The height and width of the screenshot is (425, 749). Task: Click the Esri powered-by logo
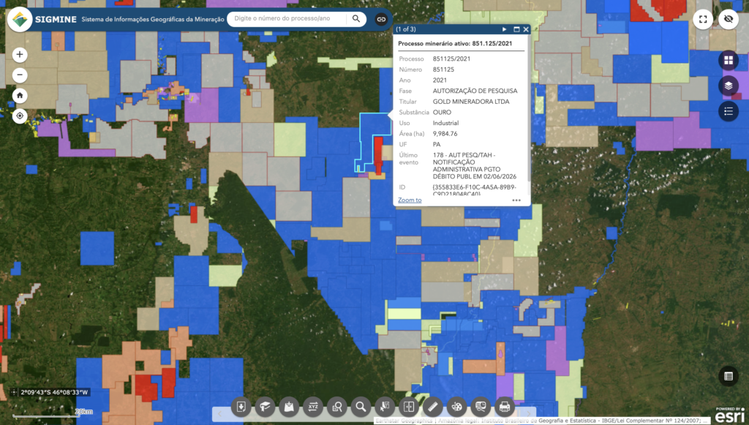coord(730,415)
